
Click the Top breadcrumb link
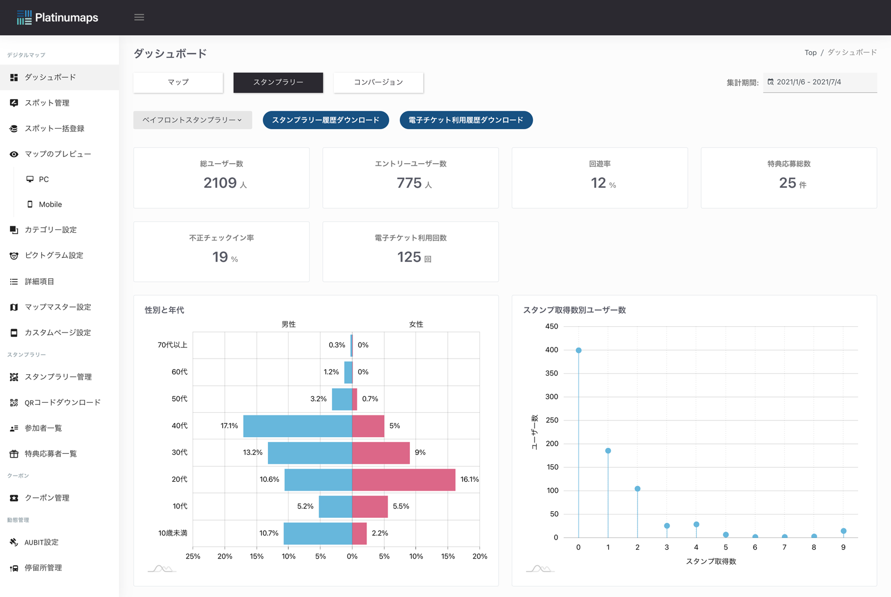(x=810, y=52)
